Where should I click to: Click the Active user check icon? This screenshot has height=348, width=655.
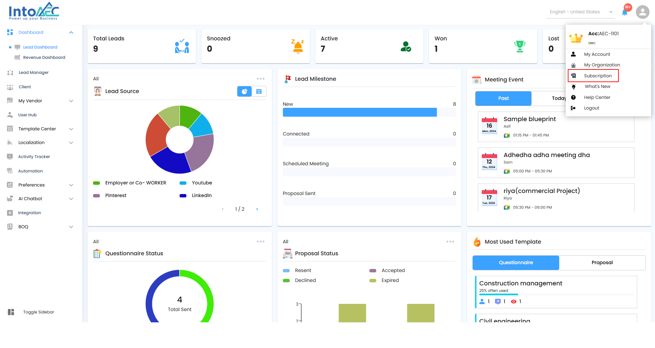point(406,46)
